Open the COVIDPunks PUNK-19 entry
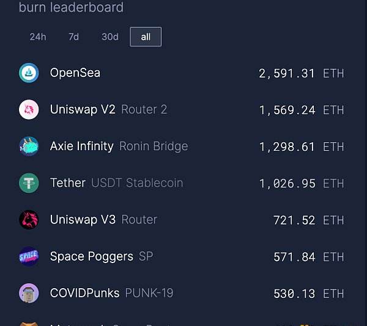 click(112, 293)
